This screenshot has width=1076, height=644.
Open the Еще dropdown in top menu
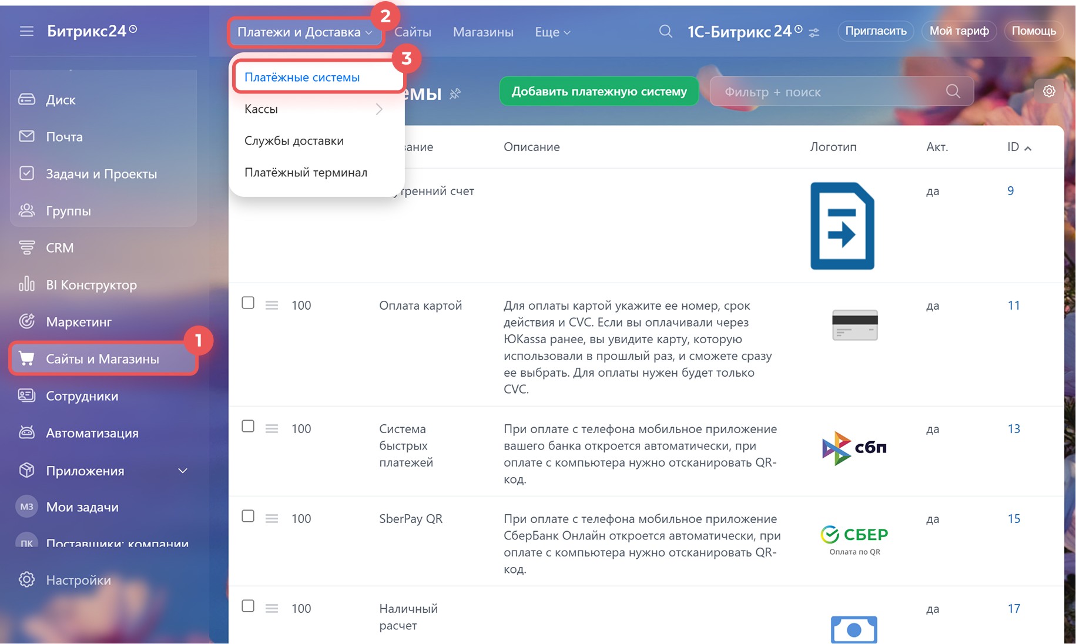coord(552,32)
